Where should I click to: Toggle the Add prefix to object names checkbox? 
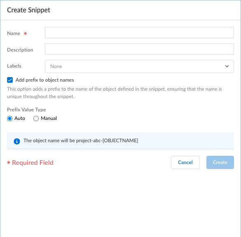(x=10, y=80)
